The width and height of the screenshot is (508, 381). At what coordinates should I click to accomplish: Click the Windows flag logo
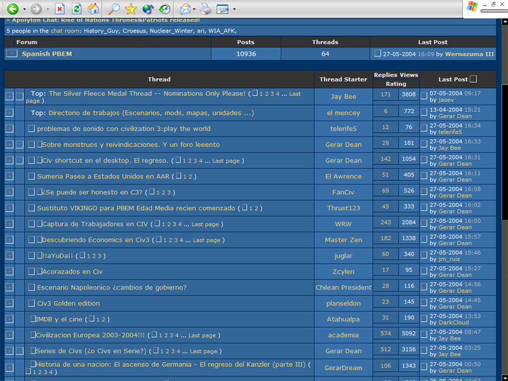tap(472, 6)
